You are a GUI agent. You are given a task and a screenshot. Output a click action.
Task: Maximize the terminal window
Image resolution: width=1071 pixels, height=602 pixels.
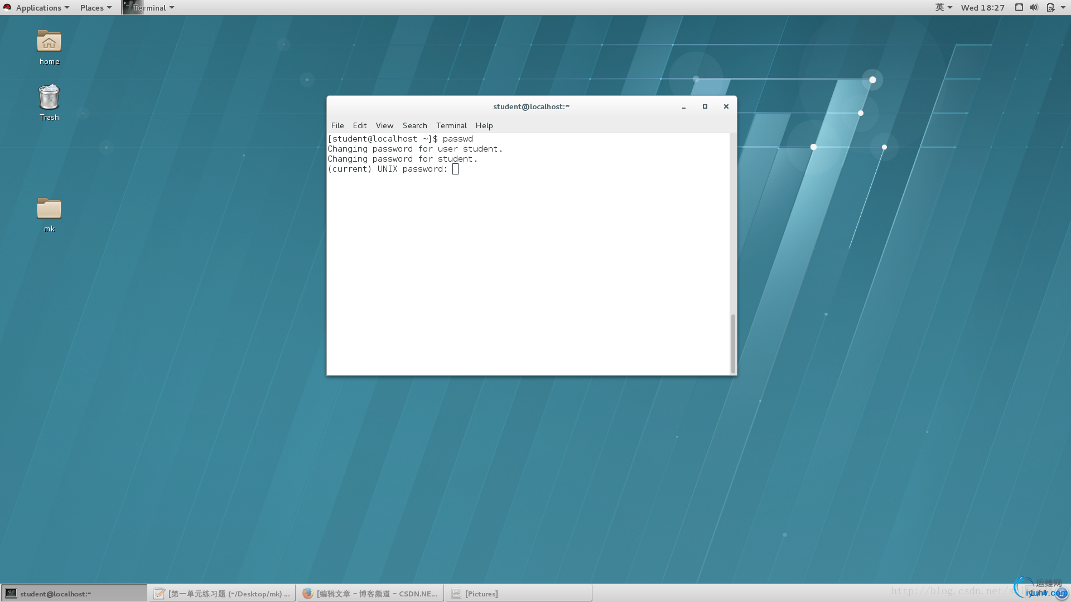705,106
